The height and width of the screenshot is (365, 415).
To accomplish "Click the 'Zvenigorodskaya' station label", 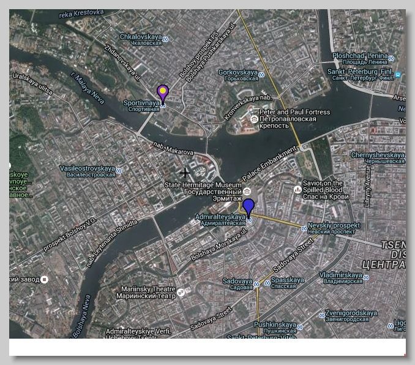I will coord(351,313).
